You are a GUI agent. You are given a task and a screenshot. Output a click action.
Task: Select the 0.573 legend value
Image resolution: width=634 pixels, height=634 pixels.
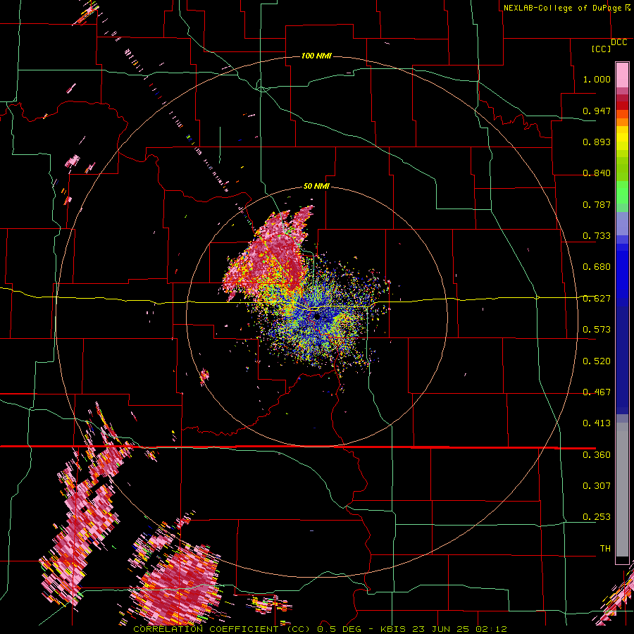point(597,330)
